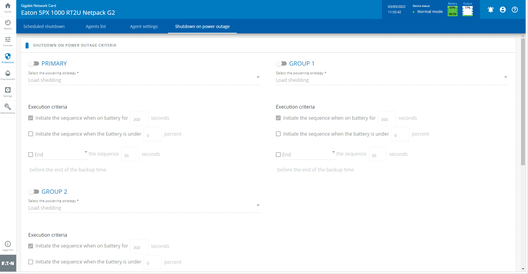Click the vertical scrollbar thumb

[523, 102]
